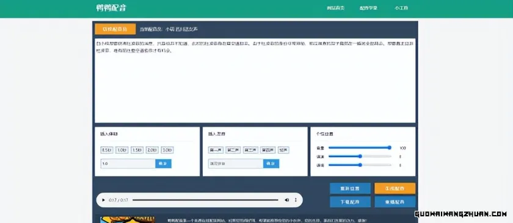Screen dimensions: 513x223
Task: Select the 轻声 neutral tone button
Action: (x=283, y=150)
